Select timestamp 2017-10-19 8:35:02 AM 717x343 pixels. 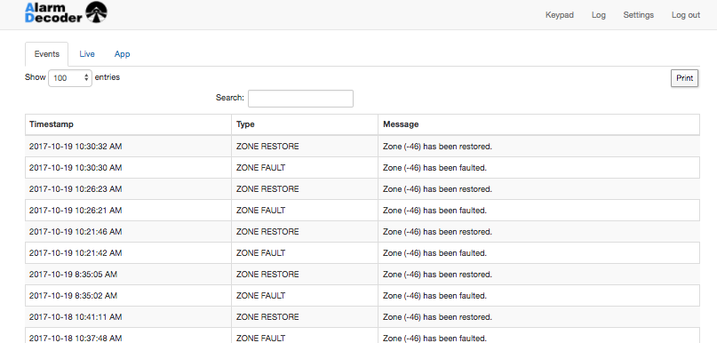[x=73, y=296]
